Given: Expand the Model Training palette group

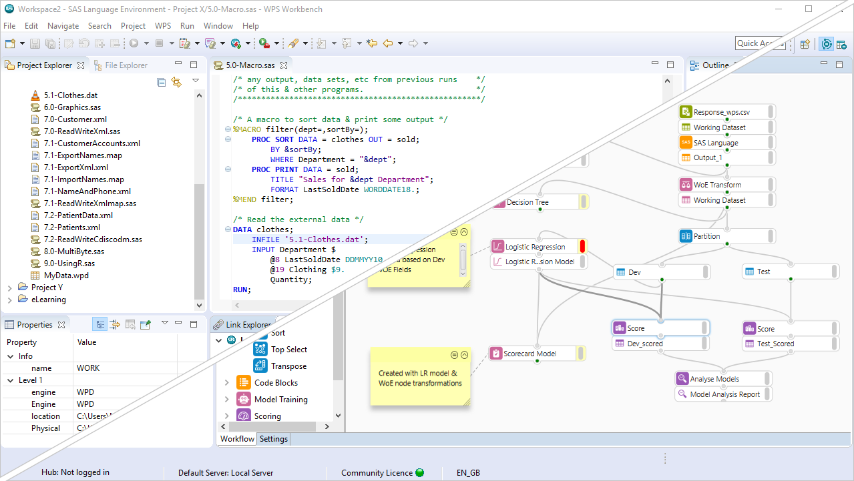Looking at the screenshot, I should point(226,400).
